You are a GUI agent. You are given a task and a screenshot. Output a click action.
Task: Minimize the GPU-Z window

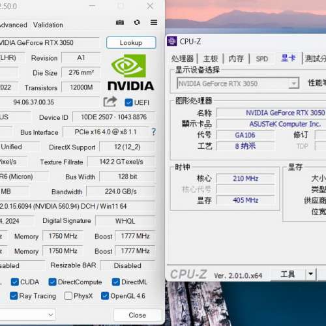point(93,6)
